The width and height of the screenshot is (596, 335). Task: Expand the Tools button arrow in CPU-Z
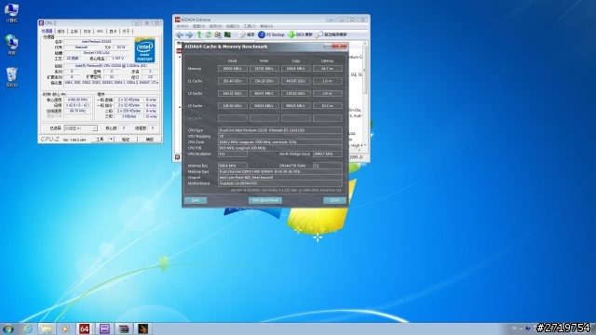[x=112, y=140]
